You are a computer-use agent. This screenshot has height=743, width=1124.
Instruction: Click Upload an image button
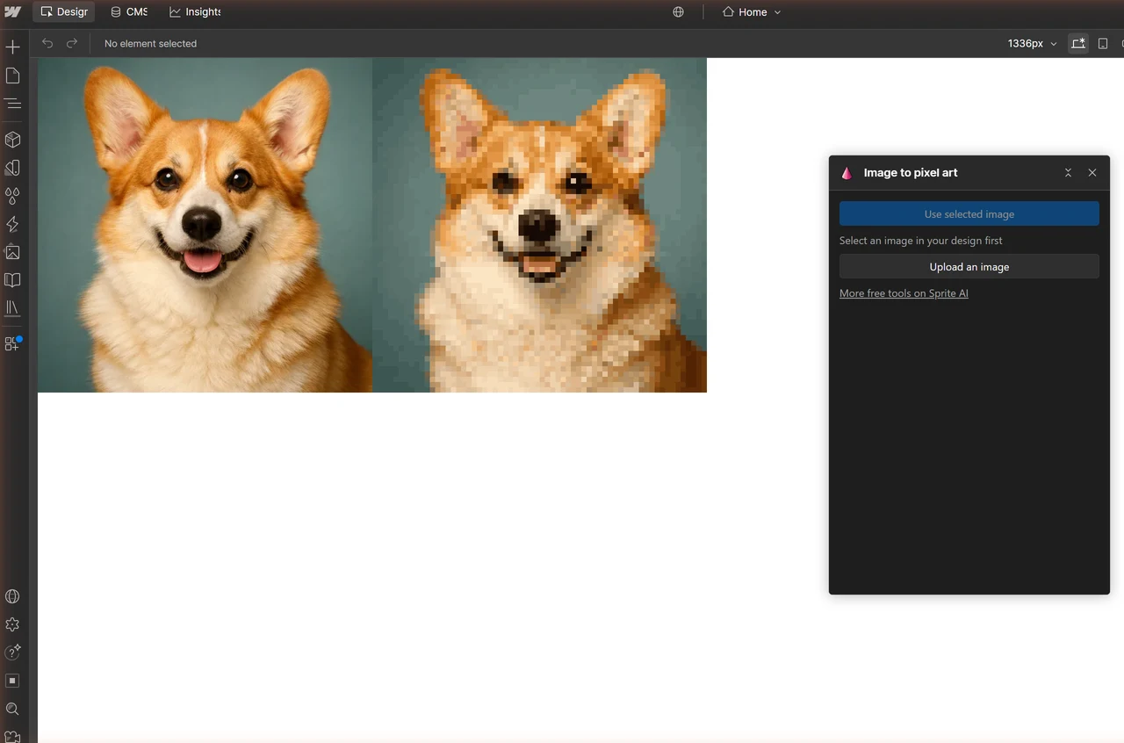[969, 266]
